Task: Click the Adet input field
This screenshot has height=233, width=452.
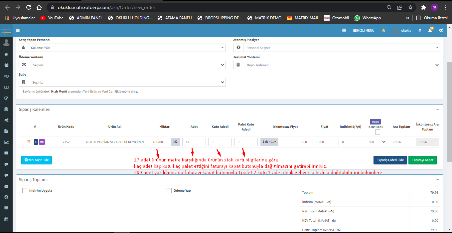Action: point(194,142)
